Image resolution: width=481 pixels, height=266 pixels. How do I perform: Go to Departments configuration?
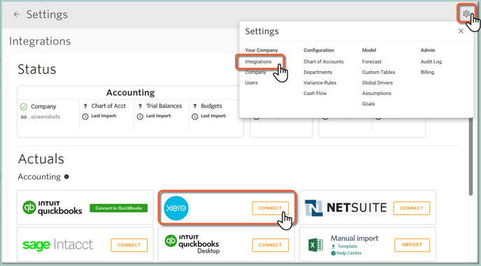[318, 73]
